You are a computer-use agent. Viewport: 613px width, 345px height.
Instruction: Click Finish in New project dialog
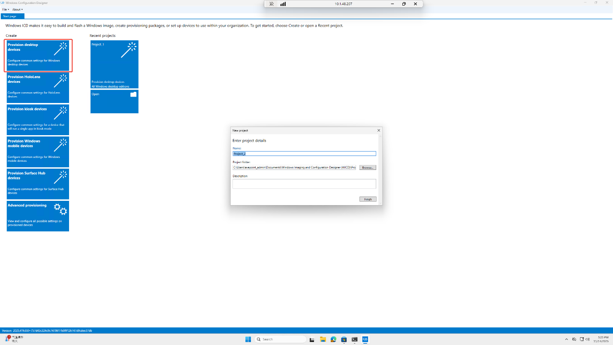coord(368,199)
